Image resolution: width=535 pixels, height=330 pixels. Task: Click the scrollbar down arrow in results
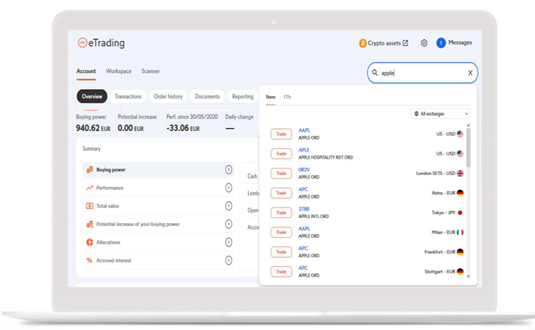click(x=468, y=276)
